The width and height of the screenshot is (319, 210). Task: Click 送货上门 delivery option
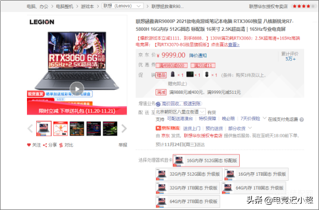(192, 128)
